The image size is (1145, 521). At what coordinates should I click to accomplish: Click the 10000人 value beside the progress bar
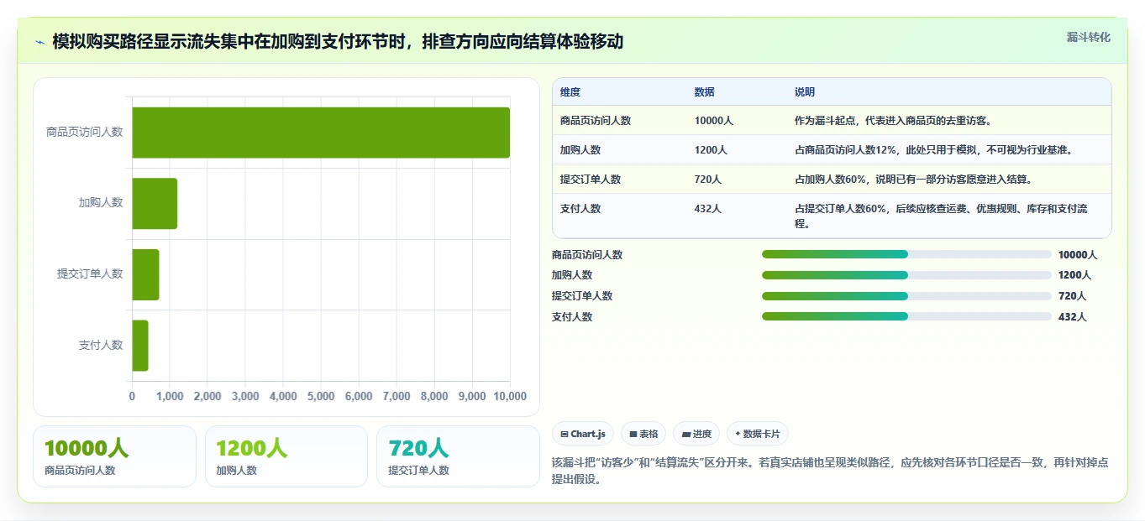[1078, 255]
